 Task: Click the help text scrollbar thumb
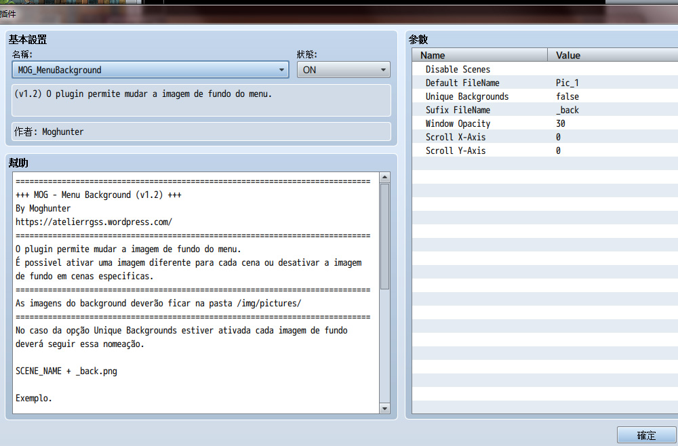tap(384, 237)
